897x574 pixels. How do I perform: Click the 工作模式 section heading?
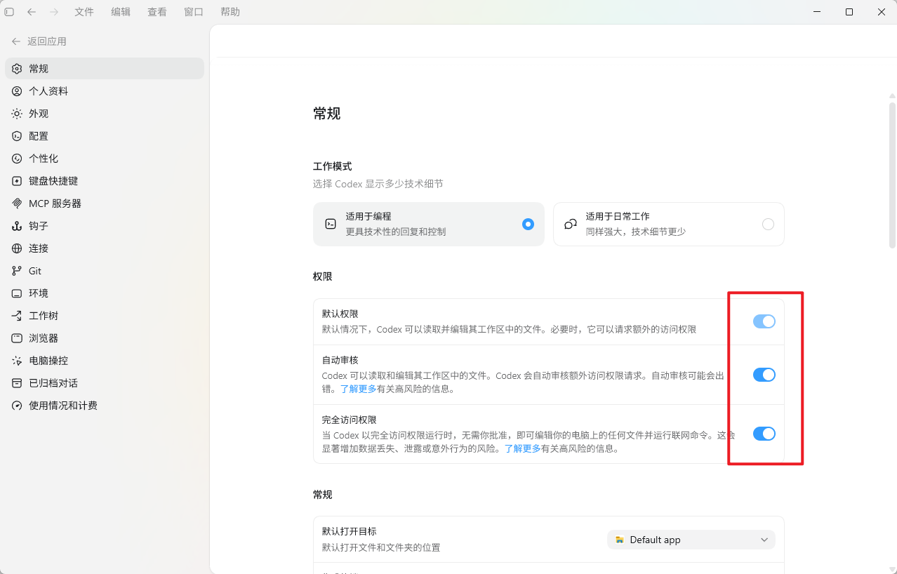(332, 166)
